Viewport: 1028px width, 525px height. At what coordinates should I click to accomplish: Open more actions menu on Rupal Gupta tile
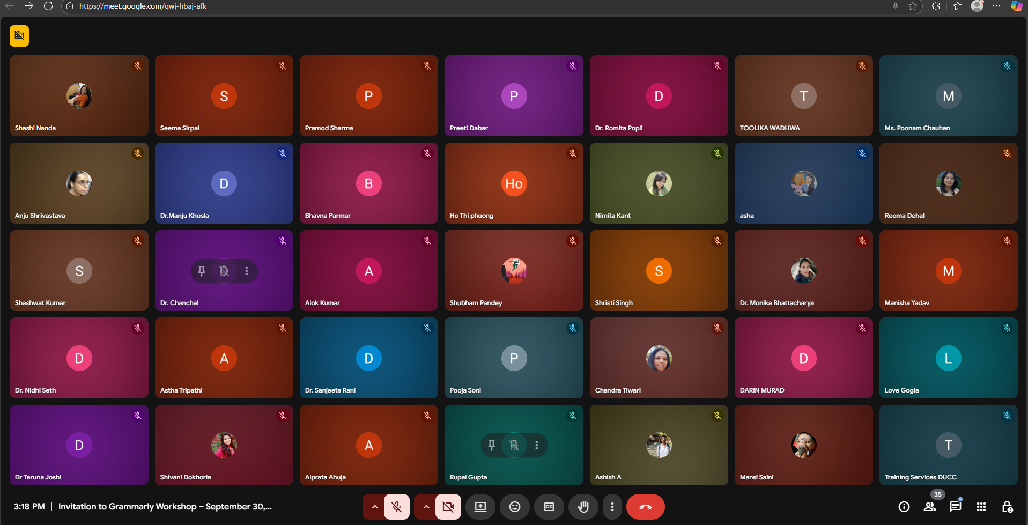(x=537, y=445)
